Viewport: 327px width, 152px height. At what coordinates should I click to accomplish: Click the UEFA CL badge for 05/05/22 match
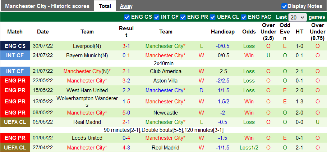(15, 122)
